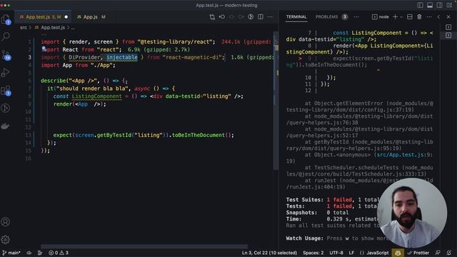
Task: Click the toBeInTheDocument call in the editor
Action: (x=199, y=135)
